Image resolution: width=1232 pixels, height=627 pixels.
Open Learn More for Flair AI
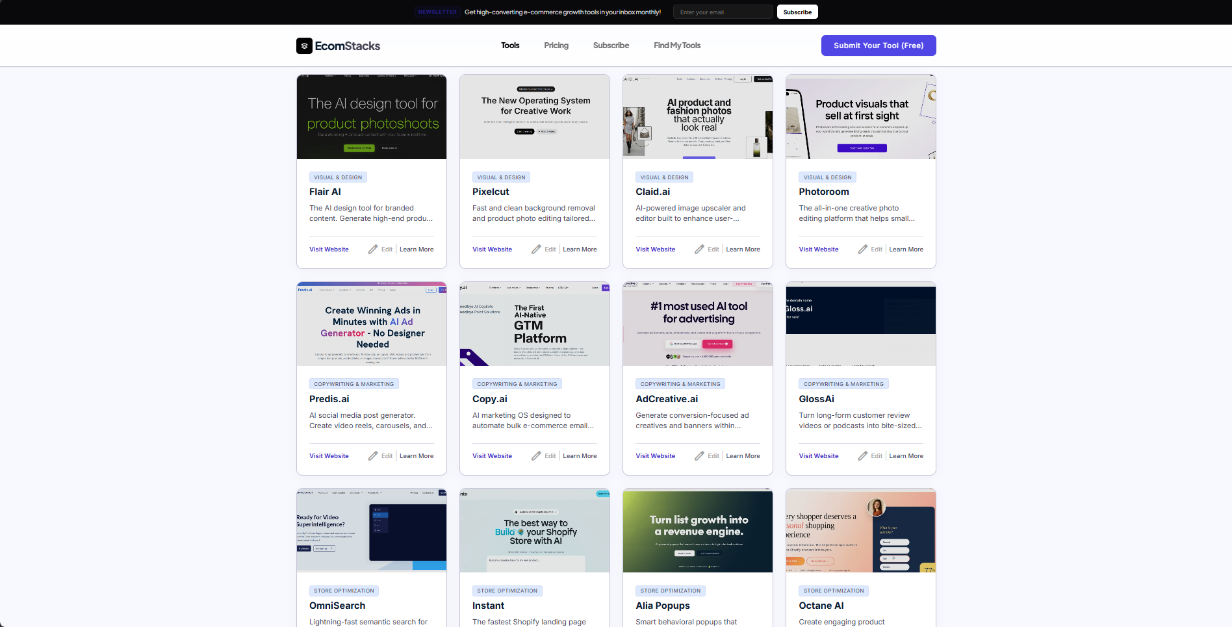417,250
